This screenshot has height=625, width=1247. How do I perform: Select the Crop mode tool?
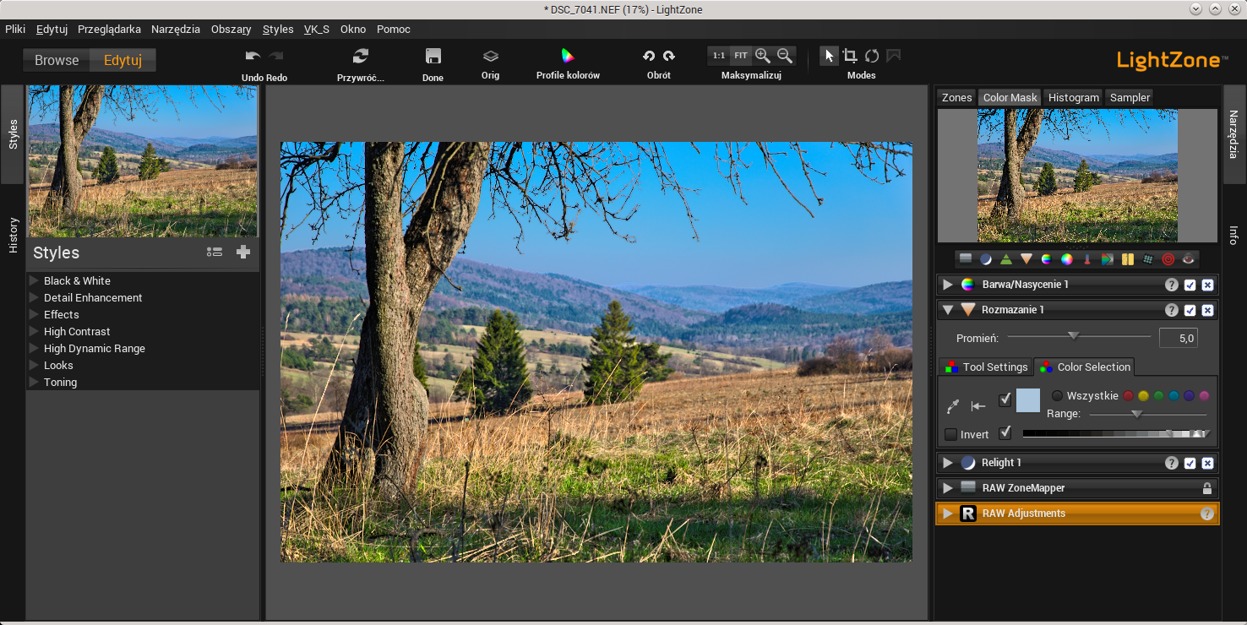pyautogui.click(x=851, y=56)
